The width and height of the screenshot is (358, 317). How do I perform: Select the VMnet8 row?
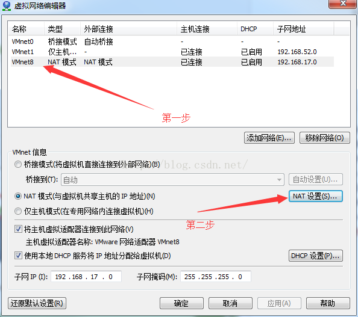click(x=172, y=62)
